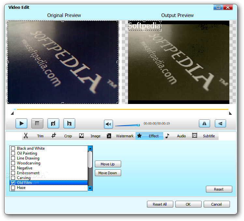This screenshot has width=244, height=221.
Task: Click the Original Preview crop frame
Action: pyautogui.click(x=63, y=62)
